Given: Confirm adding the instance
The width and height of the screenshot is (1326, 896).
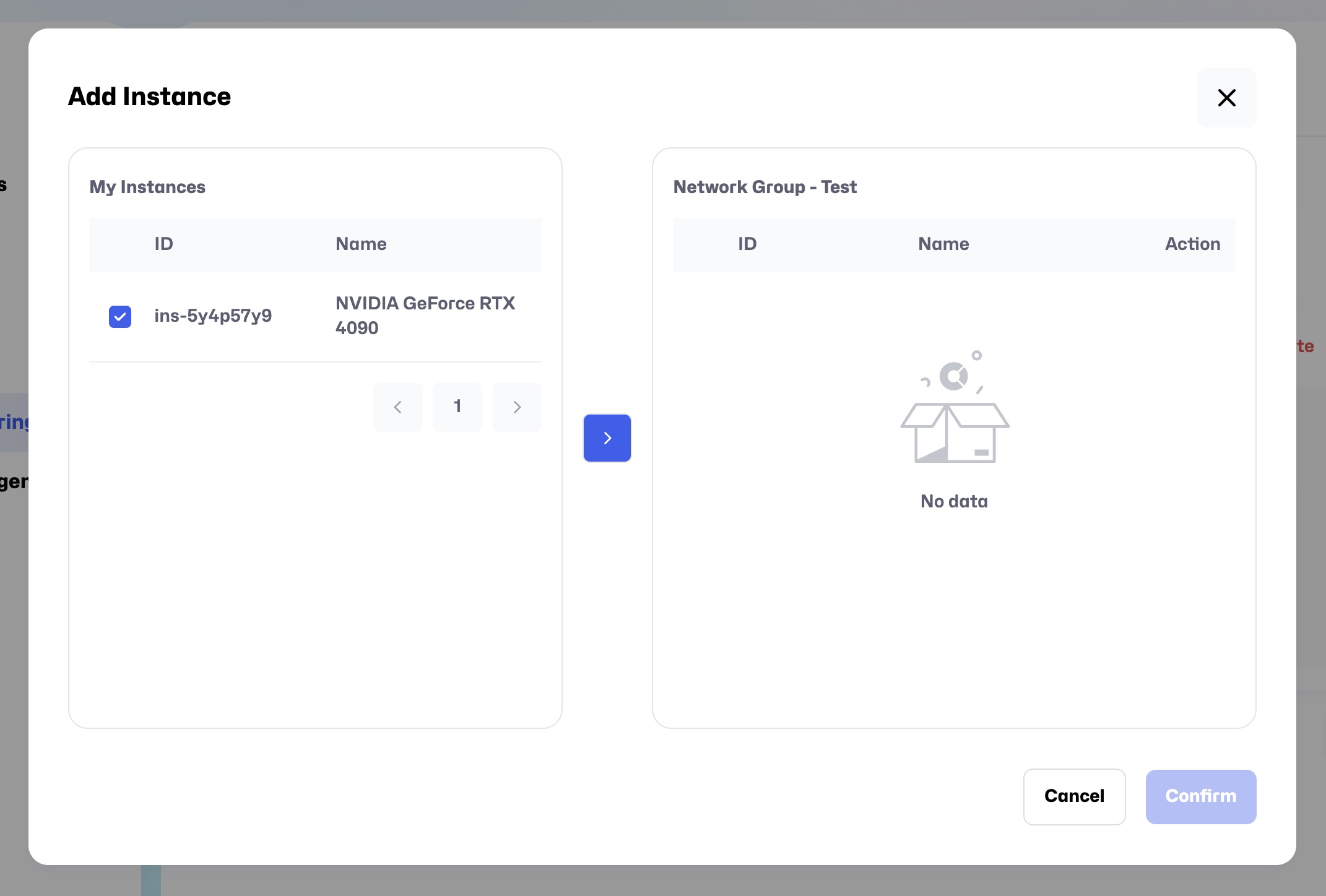Looking at the screenshot, I should [x=1200, y=796].
